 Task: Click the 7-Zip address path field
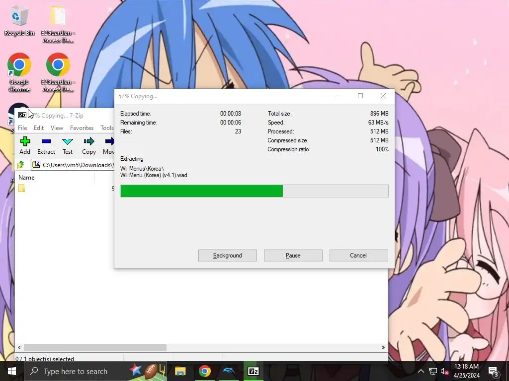(x=73, y=165)
